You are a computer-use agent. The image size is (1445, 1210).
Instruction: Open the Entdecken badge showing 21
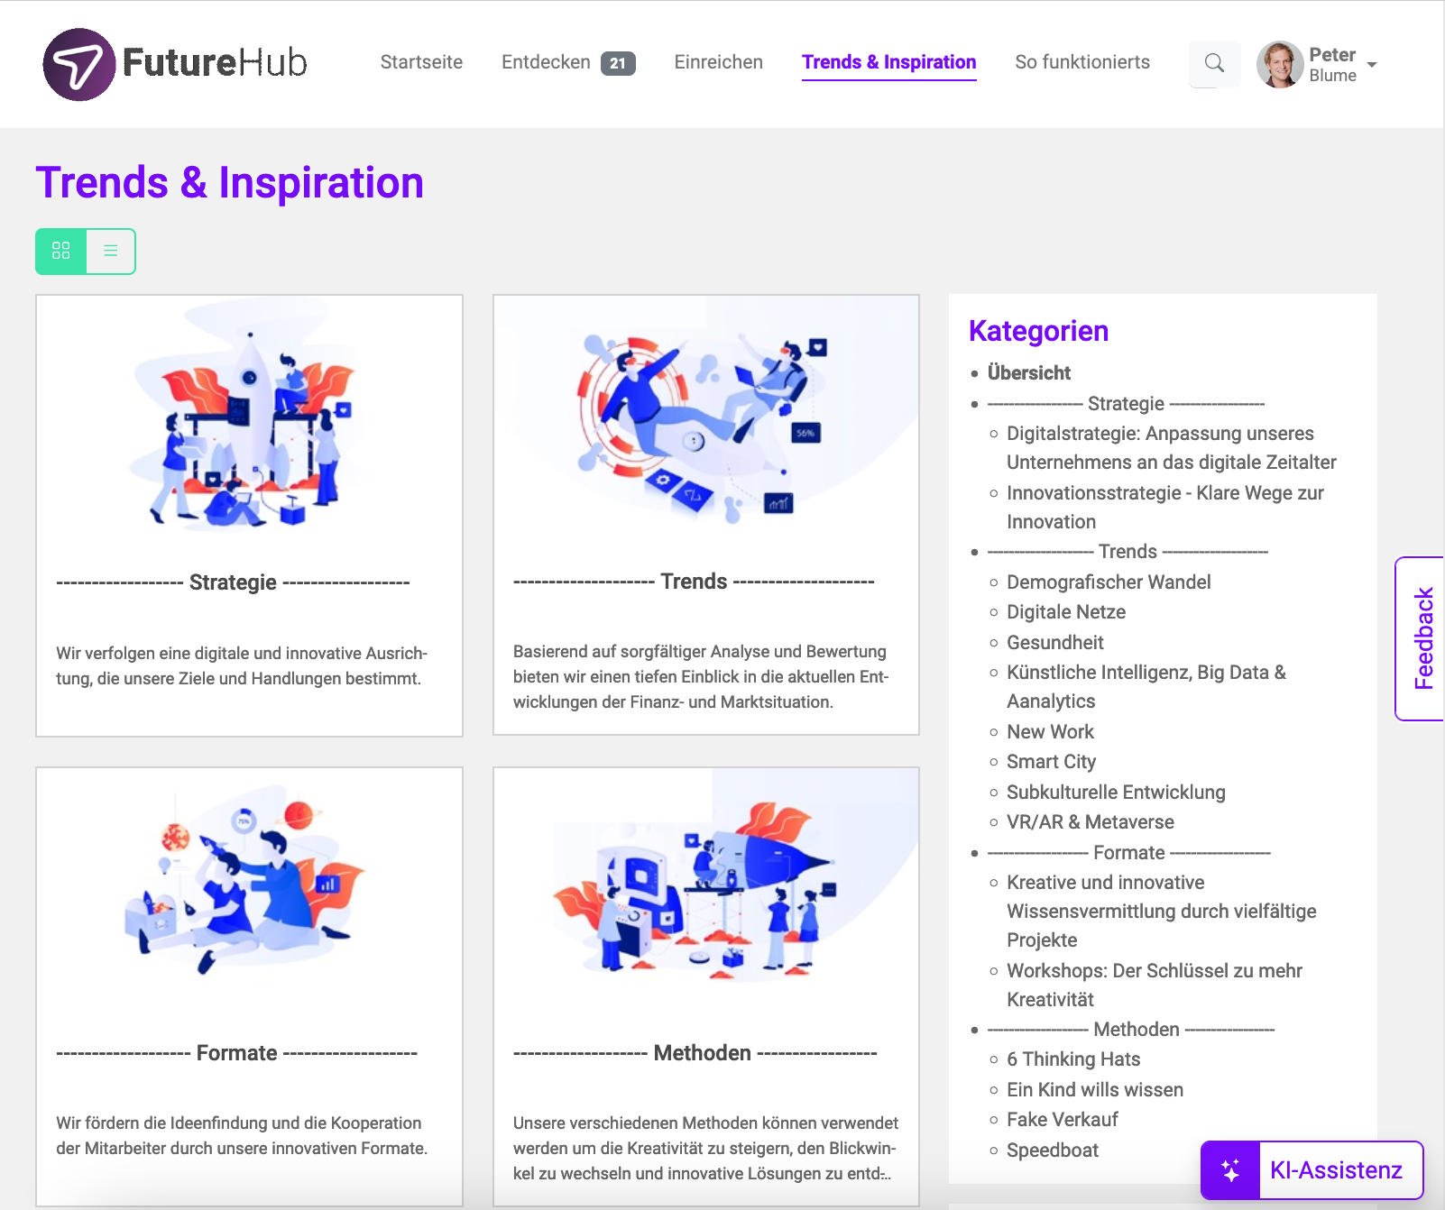click(618, 63)
